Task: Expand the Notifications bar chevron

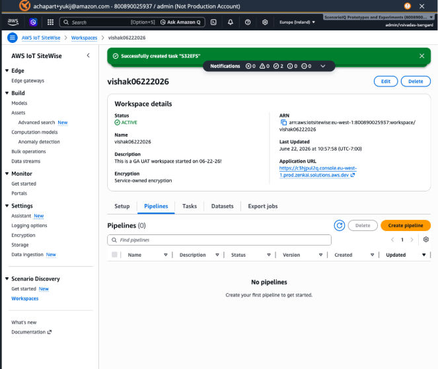Action: (323, 66)
